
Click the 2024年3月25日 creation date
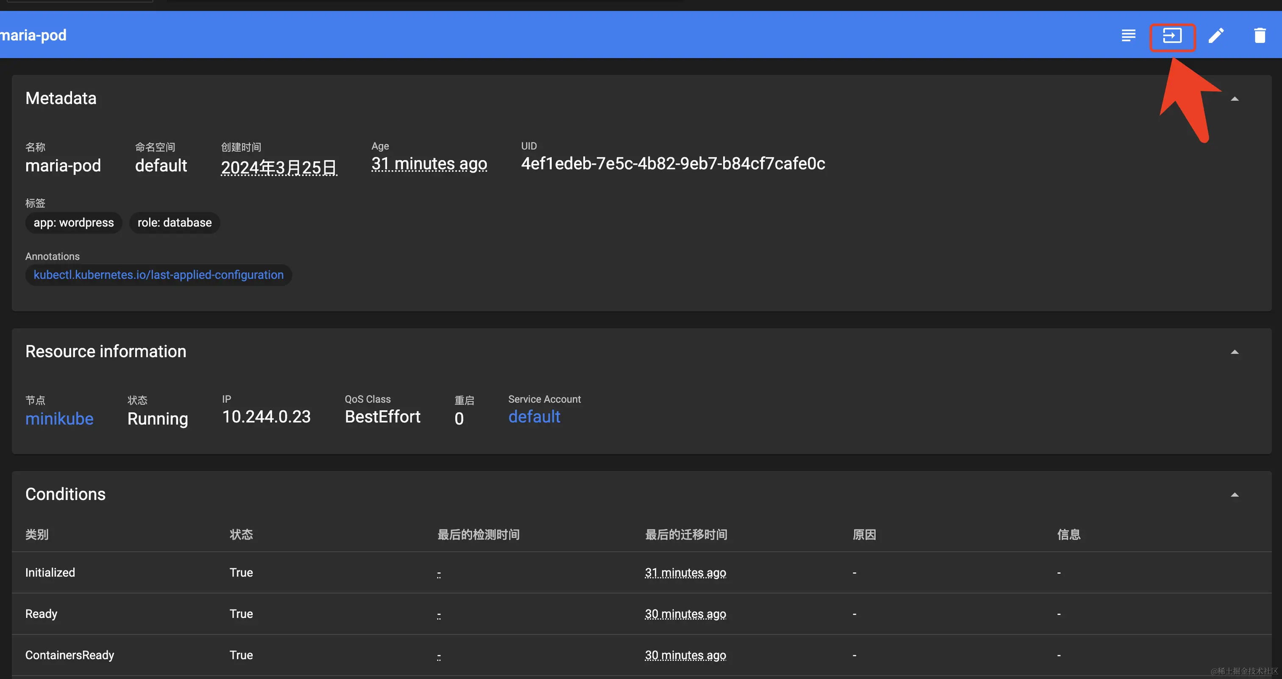pyautogui.click(x=279, y=167)
